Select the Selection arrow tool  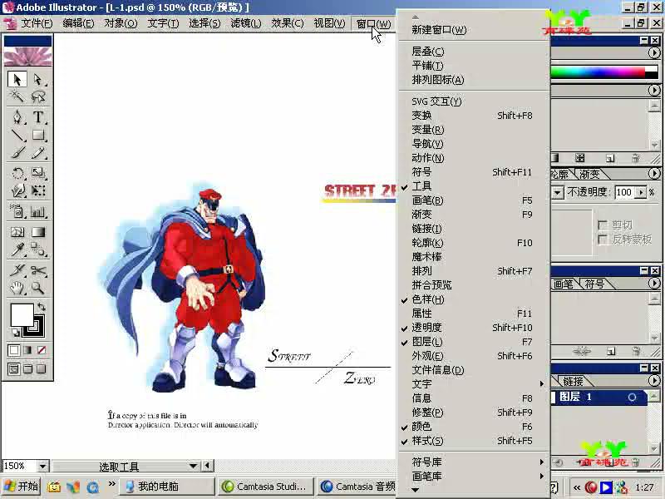tap(17, 79)
